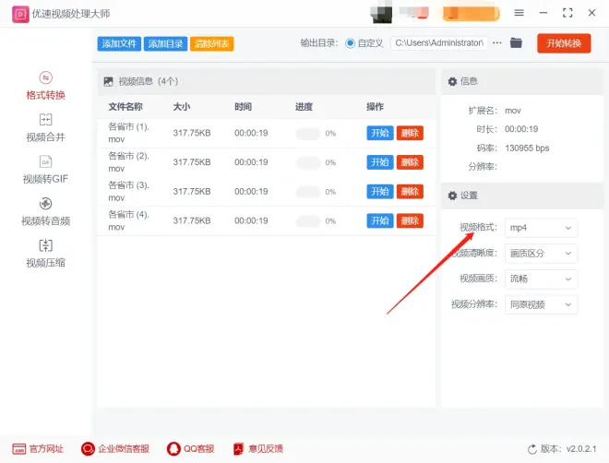Click the 进度 column header

click(304, 107)
